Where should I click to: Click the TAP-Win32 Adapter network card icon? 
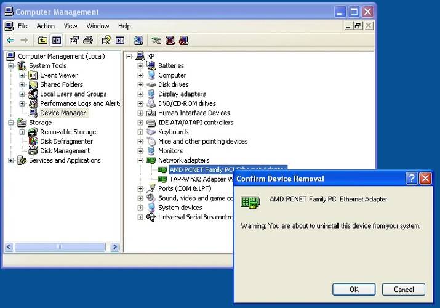click(162, 179)
